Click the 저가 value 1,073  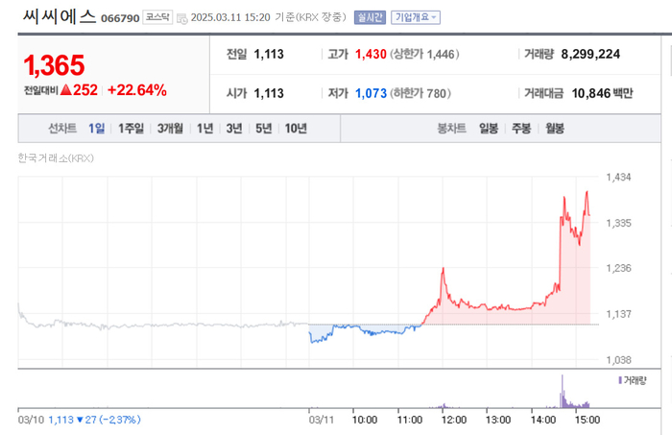tap(371, 93)
